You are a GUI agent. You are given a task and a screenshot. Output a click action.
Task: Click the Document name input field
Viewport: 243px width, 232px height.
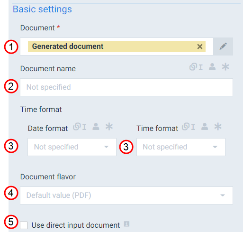126,87
